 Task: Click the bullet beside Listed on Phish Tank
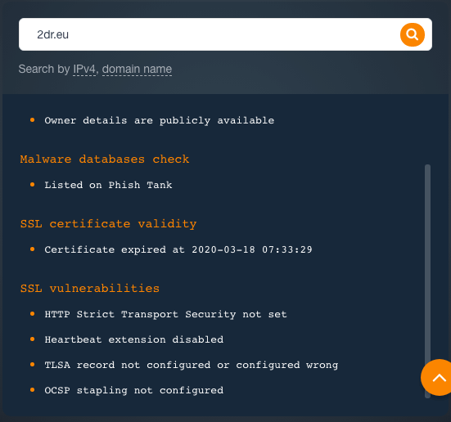coord(32,185)
